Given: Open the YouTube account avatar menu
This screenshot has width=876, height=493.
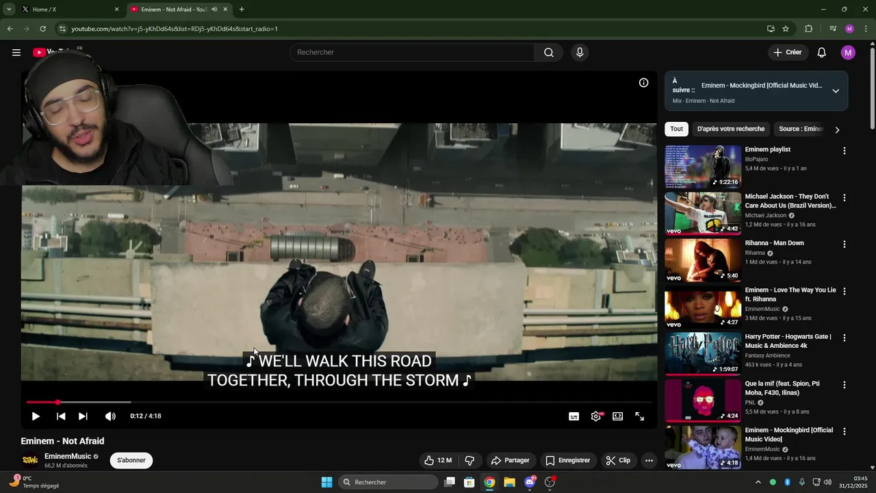Looking at the screenshot, I should (x=848, y=53).
